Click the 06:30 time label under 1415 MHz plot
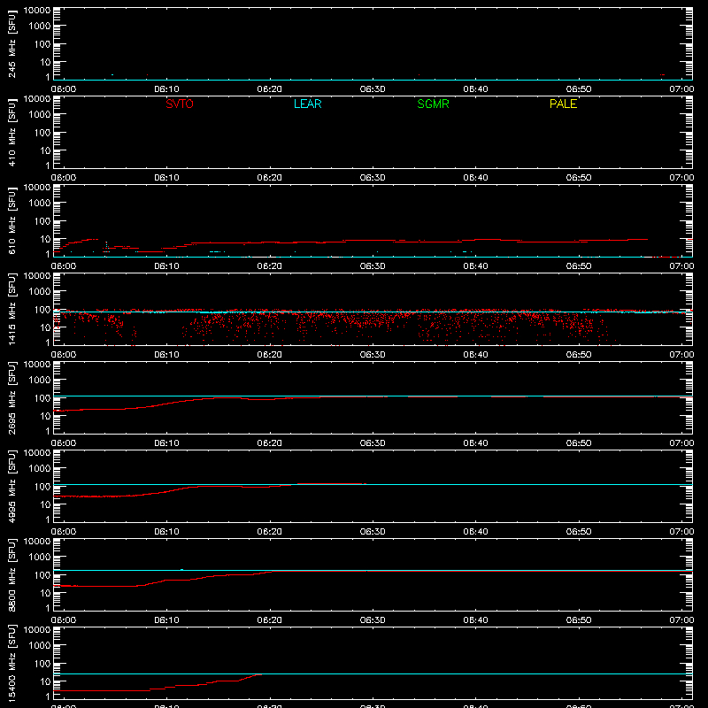 tap(373, 355)
